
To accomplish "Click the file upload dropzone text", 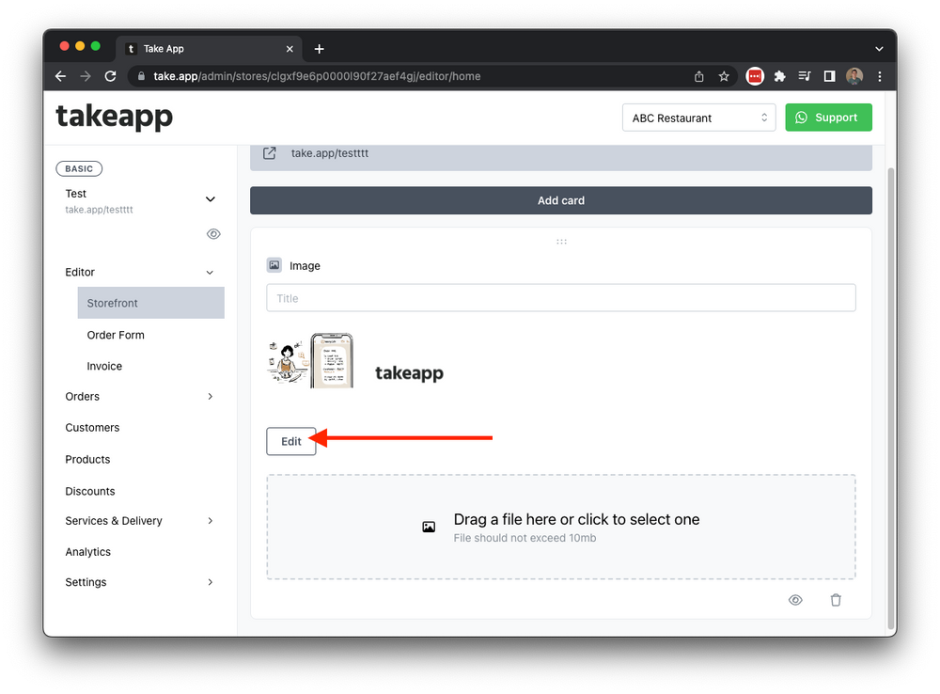I will point(576,519).
